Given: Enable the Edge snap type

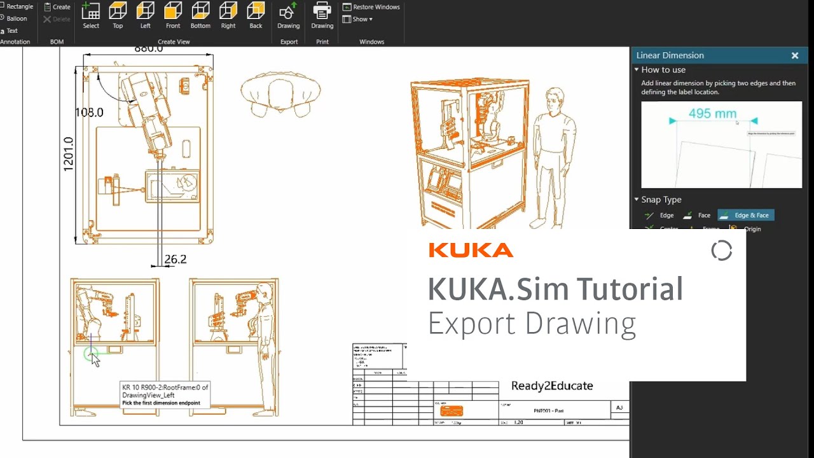Looking at the screenshot, I should click(x=659, y=215).
